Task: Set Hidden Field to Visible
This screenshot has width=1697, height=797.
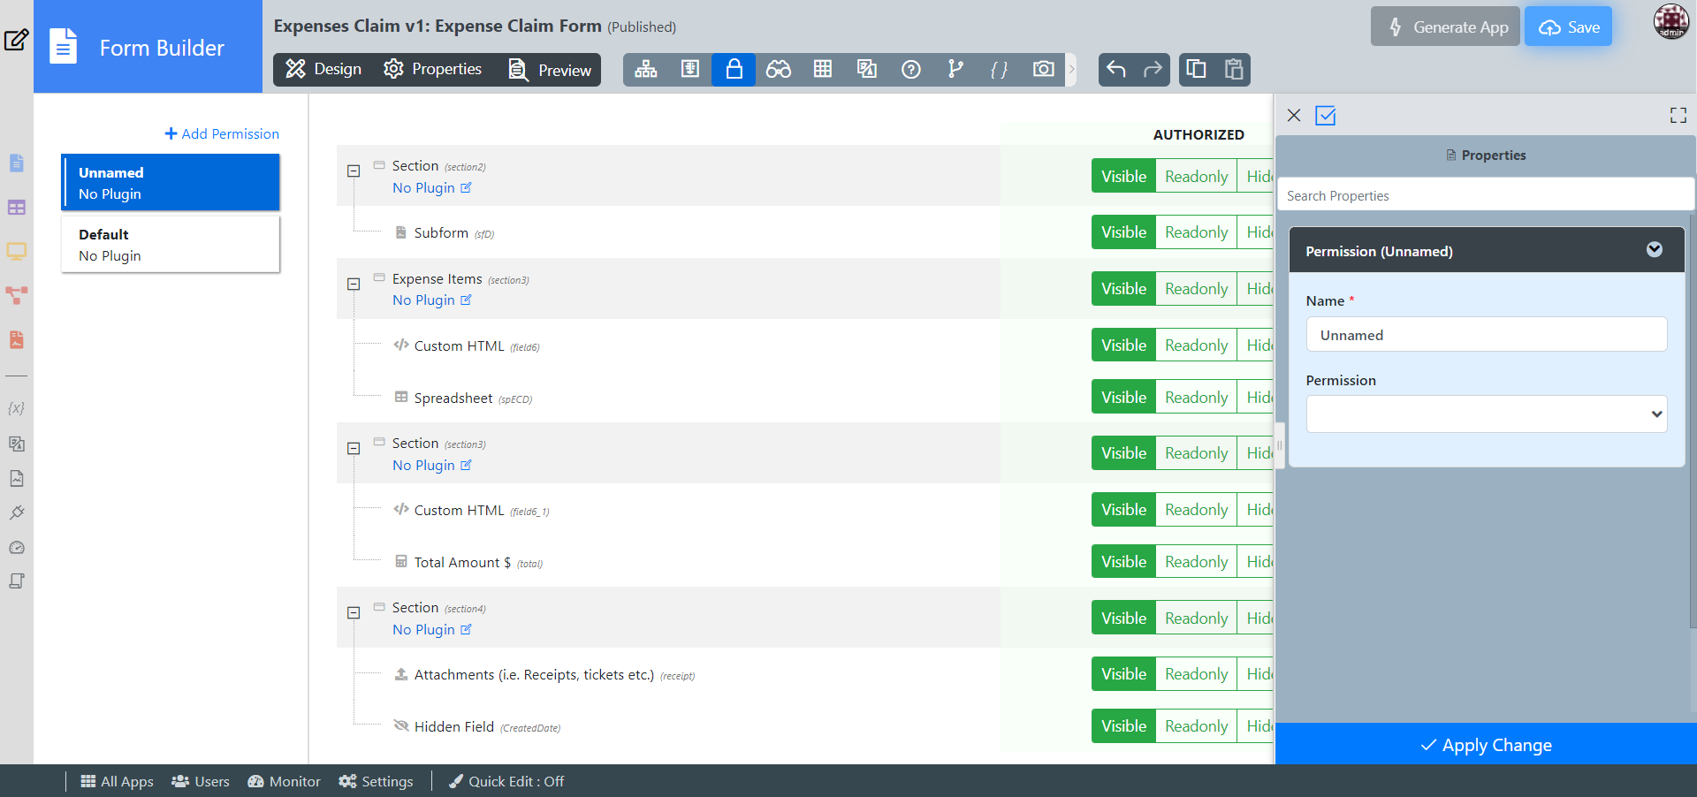Action: (1123, 726)
